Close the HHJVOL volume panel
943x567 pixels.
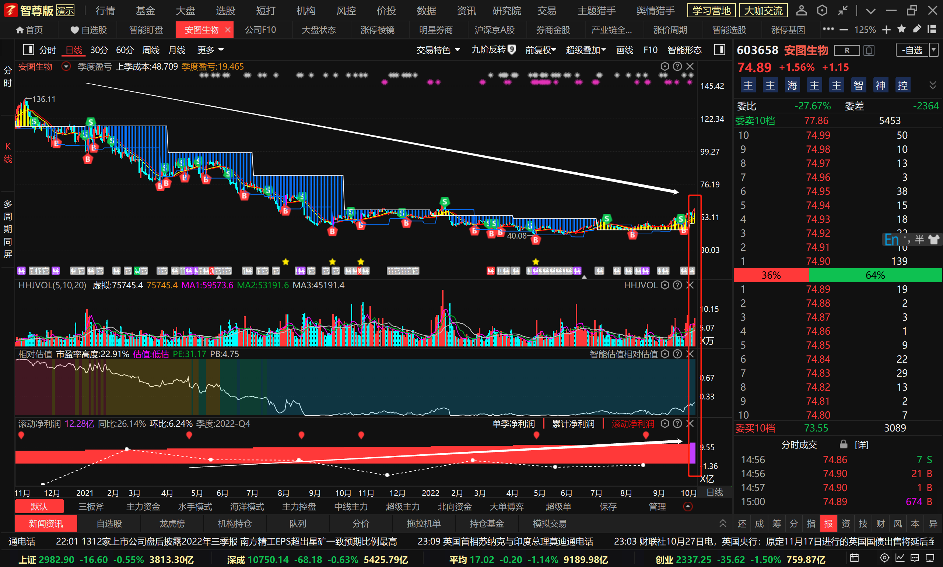pos(690,285)
